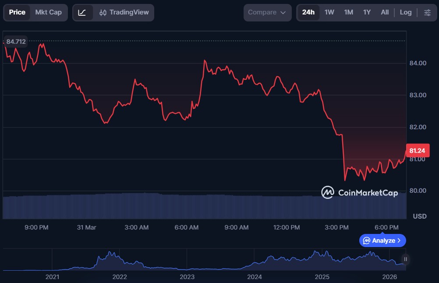Click the CoinMarketCap watermark logo
Viewport: 439px width, 283px height.
pos(359,192)
